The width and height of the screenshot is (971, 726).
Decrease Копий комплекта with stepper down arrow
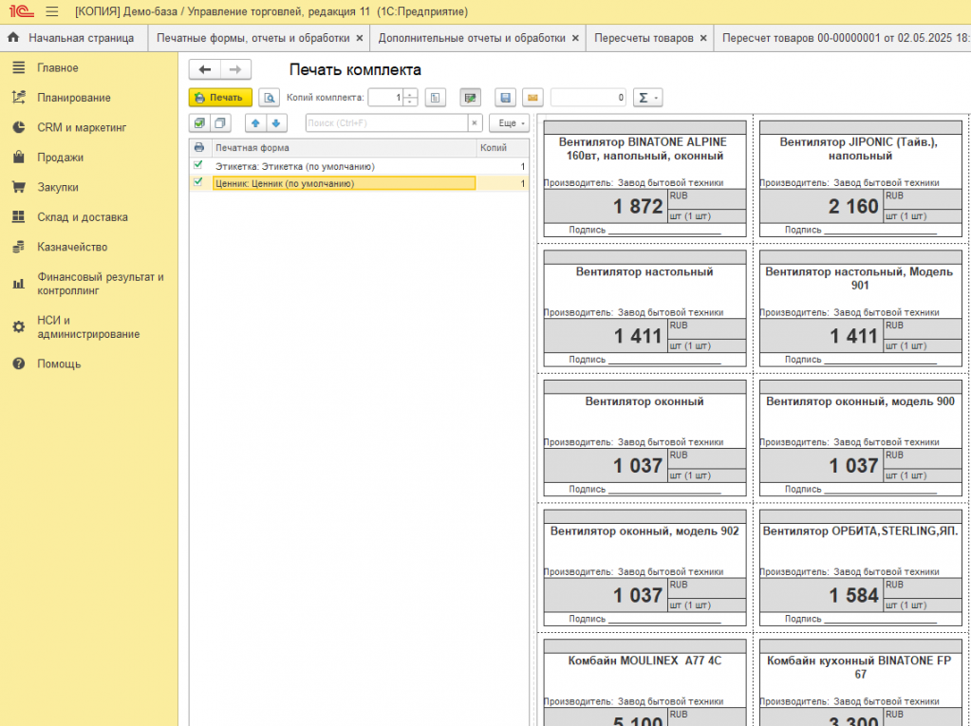(x=410, y=102)
